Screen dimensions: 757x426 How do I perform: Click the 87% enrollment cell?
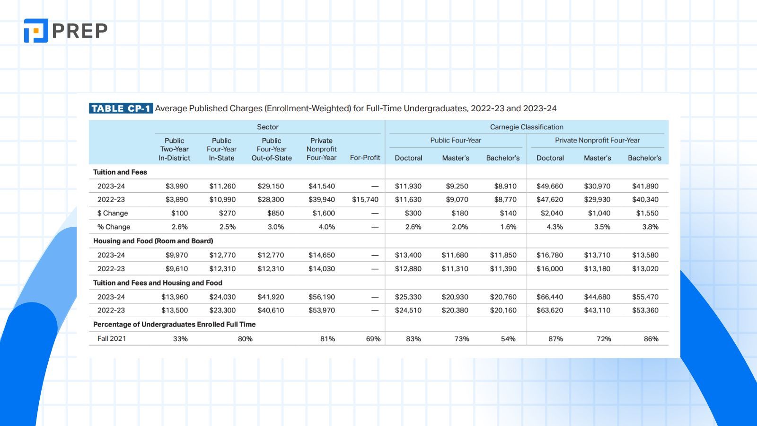coord(556,339)
